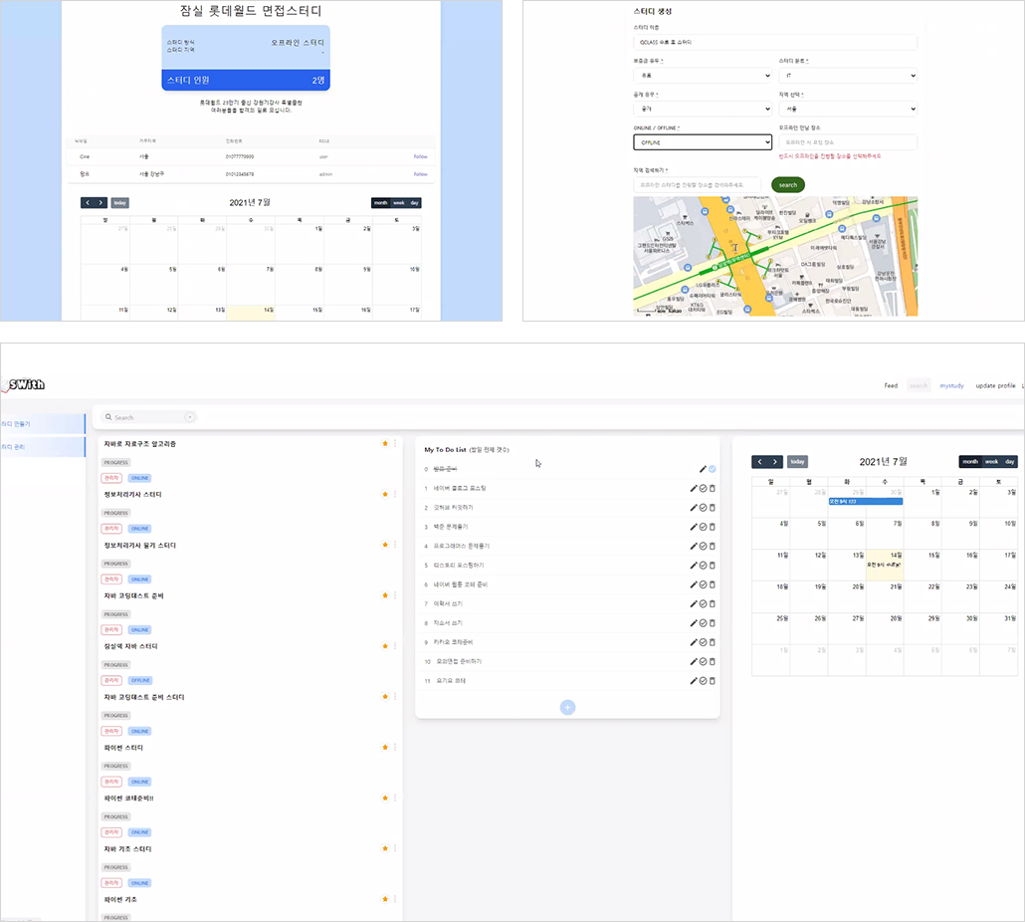Image resolution: width=1025 pixels, height=922 pixels.
Task: Expand the study category dropdown showing IT
Action: point(848,76)
